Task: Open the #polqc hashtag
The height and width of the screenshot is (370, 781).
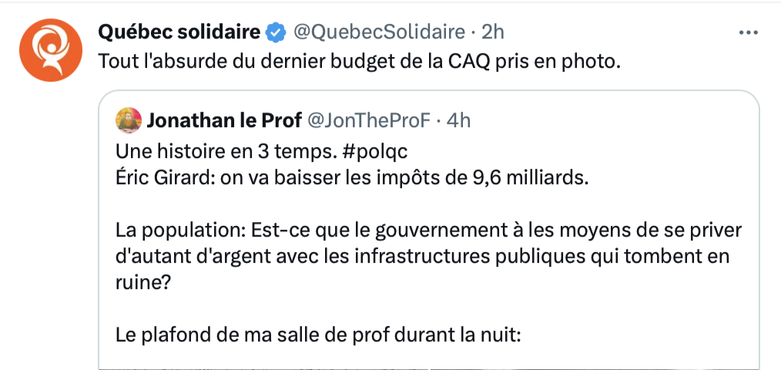Action: coord(375,152)
